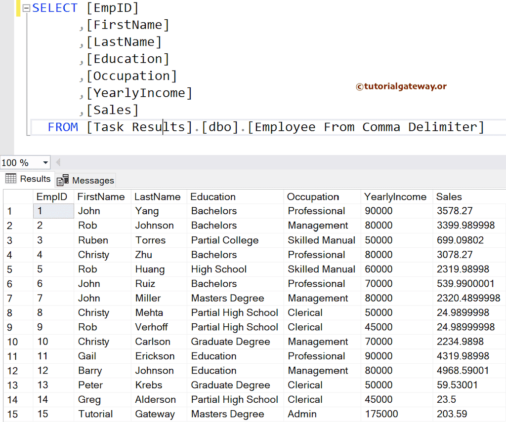Select the Occupation column header
Viewport: 506px width, 422px height.
[322, 196]
